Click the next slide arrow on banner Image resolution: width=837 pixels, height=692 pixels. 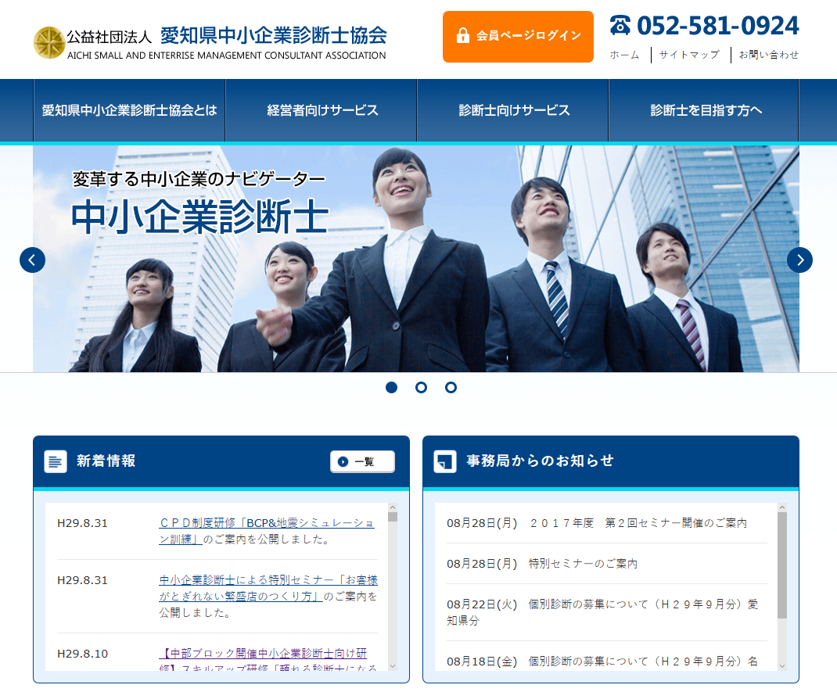[x=799, y=260]
